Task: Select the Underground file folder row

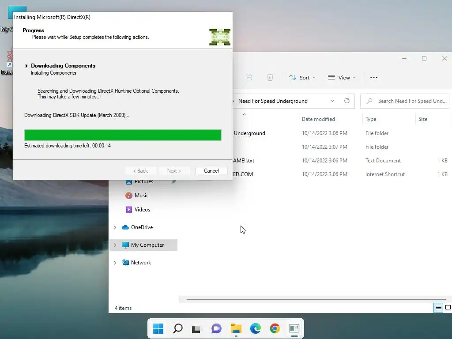Action: click(x=341, y=133)
